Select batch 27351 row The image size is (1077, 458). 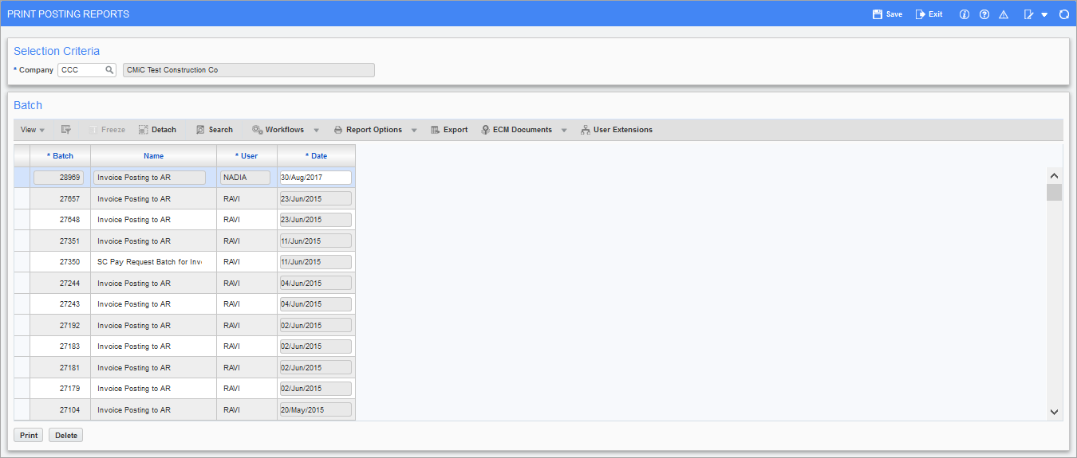tap(184, 241)
